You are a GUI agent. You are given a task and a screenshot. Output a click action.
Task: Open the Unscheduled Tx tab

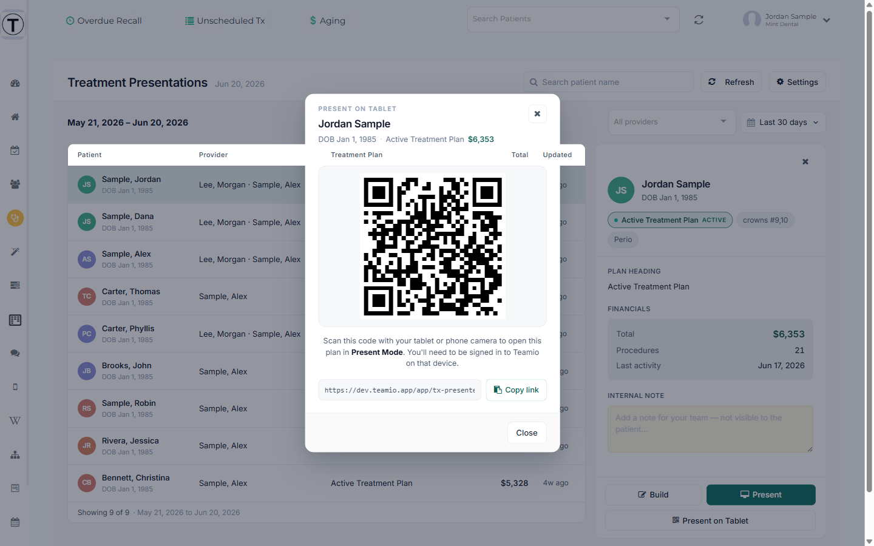tap(225, 21)
